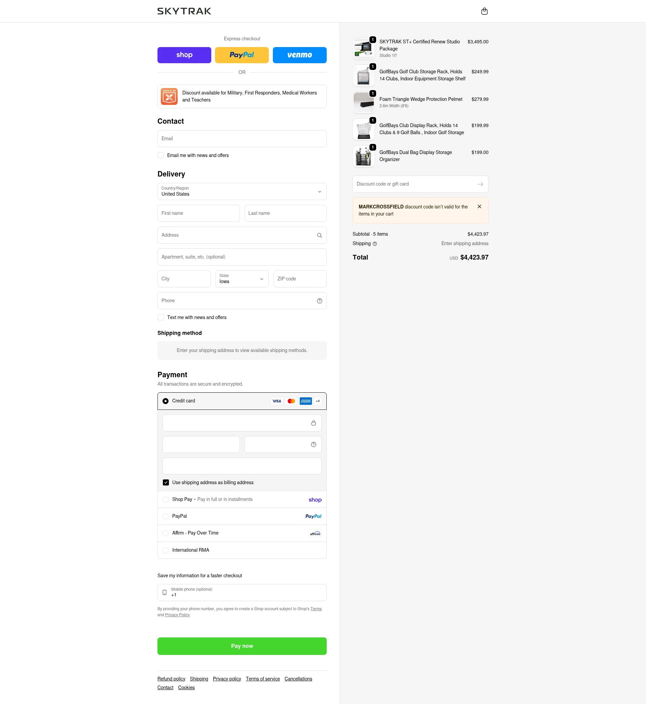Open the shopping bag cart icon
Viewport: 646px width, 704px height.
pos(484,11)
